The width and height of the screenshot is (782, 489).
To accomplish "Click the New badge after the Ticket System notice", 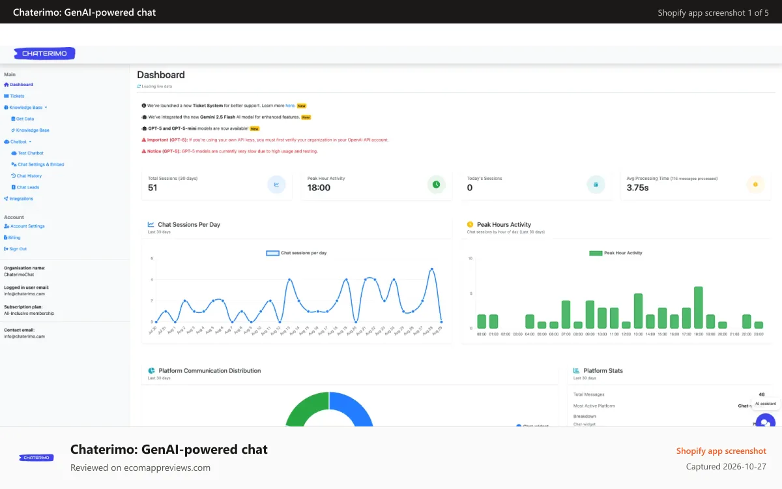I will (x=302, y=105).
